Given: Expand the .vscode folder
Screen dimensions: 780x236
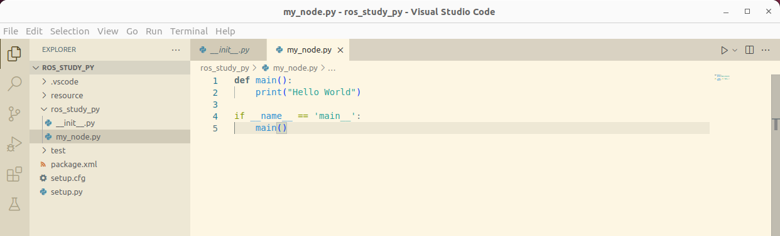Looking at the screenshot, I should tap(110, 81).
